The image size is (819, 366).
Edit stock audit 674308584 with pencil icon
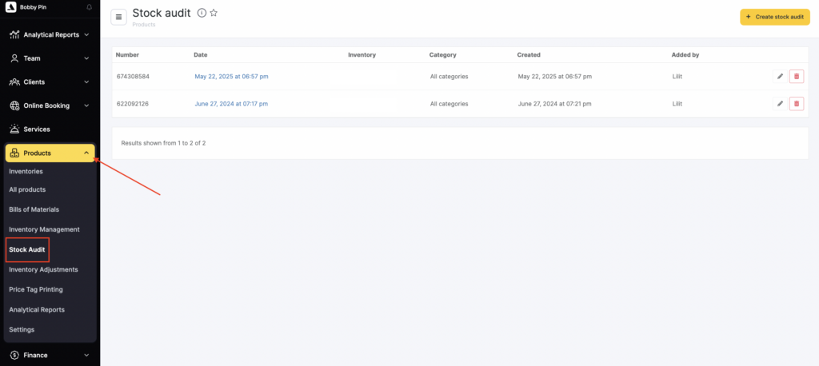[x=780, y=77]
